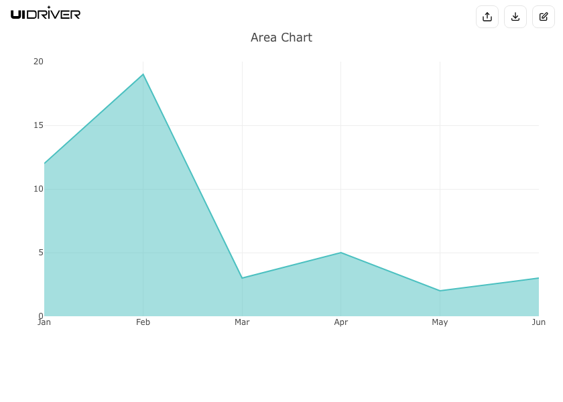Click the Apr data point on the line
The width and height of the screenshot is (563, 402).
point(340,253)
